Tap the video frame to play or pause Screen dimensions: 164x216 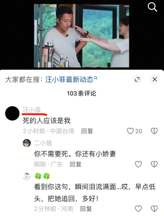point(82,36)
